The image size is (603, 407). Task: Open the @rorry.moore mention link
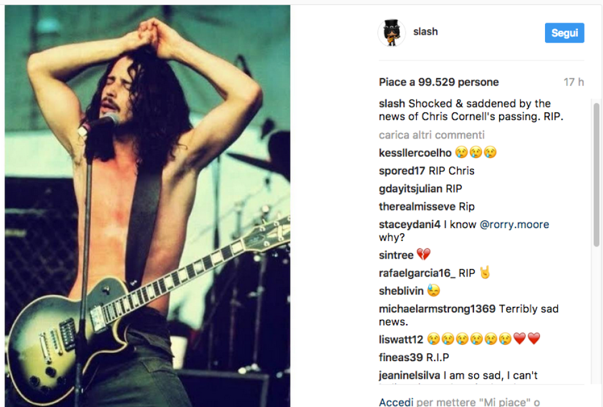click(x=514, y=224)
